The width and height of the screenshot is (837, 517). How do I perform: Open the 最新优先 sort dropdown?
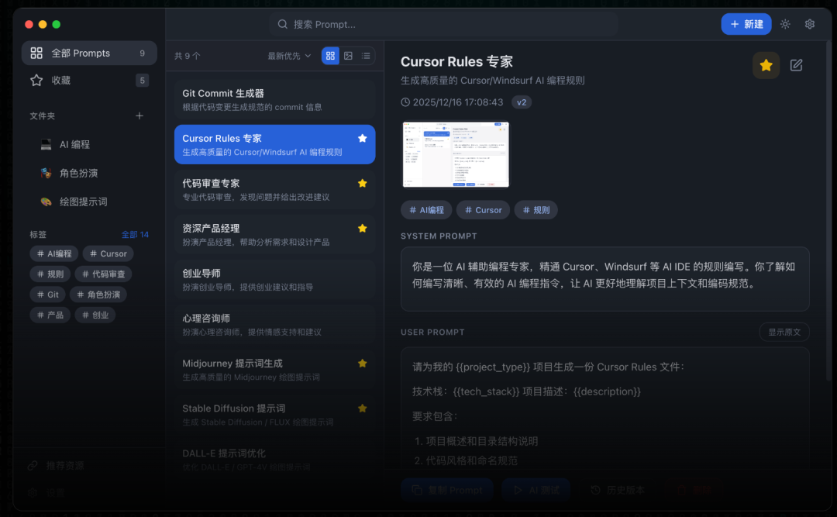[289, 56]
